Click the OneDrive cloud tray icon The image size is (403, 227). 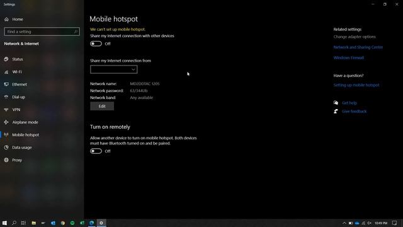point(357,223)
